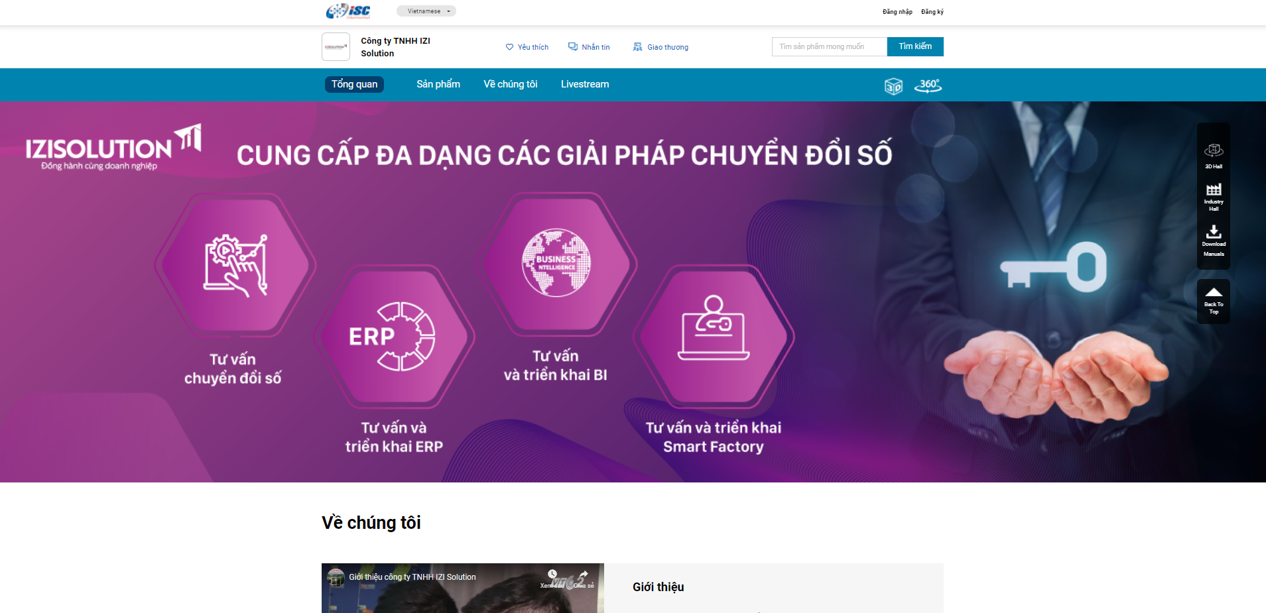Click the Yêu thích label

click(x=533, y=47)
